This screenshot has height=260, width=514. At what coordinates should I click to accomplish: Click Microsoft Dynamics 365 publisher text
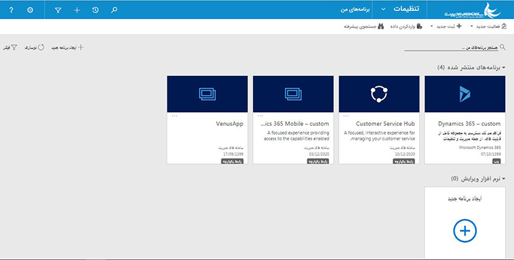480,148
